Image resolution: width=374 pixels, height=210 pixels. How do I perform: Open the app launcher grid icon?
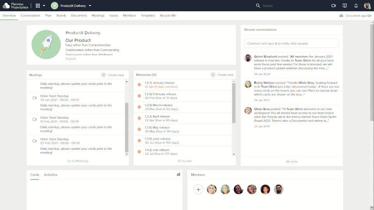(x=38, y=6)
